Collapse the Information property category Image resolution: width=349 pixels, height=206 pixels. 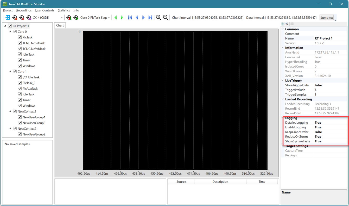pos(283,48)
